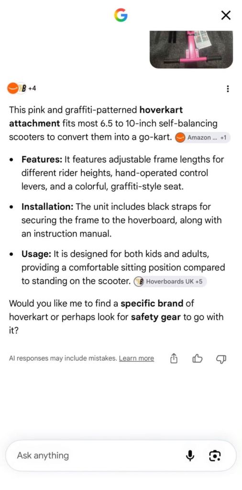Close the Google AI response panel
Screen dimensions: 242x490
tap(226, 15)
